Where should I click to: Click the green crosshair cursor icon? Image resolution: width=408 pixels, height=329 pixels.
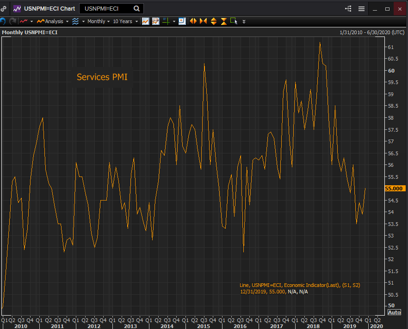pos(166,21)
